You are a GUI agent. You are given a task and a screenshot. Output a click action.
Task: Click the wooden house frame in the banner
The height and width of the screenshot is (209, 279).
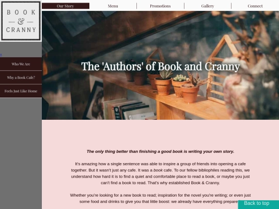click(223, 69)
